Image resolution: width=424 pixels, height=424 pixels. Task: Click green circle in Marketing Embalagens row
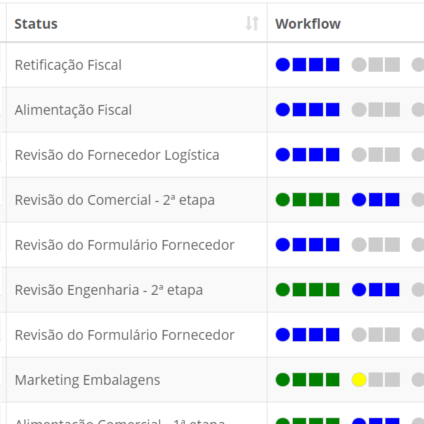pos(282,380)
